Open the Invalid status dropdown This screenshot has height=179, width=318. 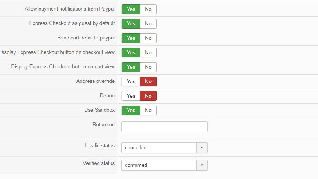(x=164, y=148)
